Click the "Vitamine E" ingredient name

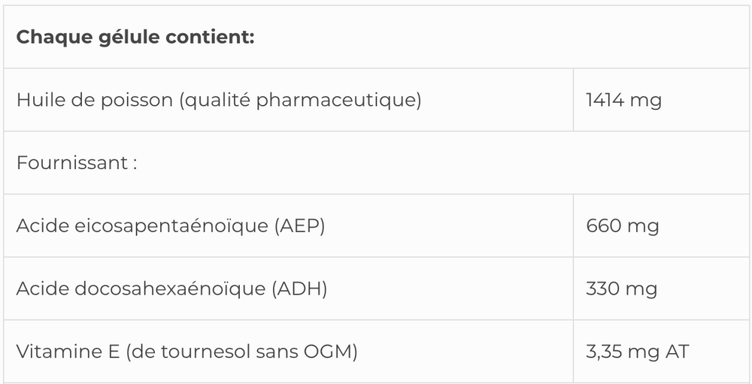[65, 352]
